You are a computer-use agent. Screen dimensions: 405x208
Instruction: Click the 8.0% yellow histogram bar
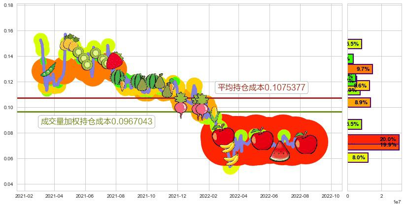pos(357,158)
